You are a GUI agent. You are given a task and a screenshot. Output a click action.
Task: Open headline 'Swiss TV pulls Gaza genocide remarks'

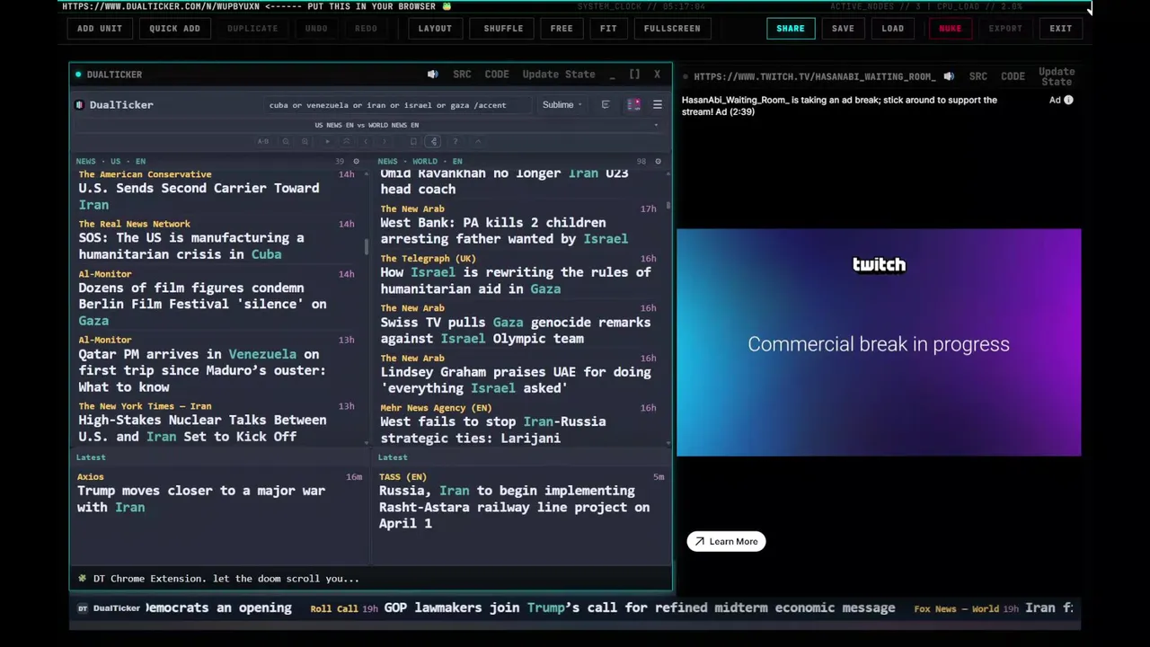click(x=515, y=331)
